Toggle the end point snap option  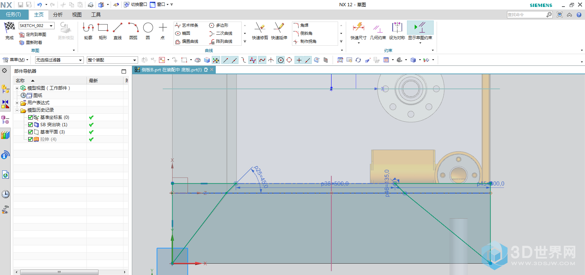pos(226,60)
